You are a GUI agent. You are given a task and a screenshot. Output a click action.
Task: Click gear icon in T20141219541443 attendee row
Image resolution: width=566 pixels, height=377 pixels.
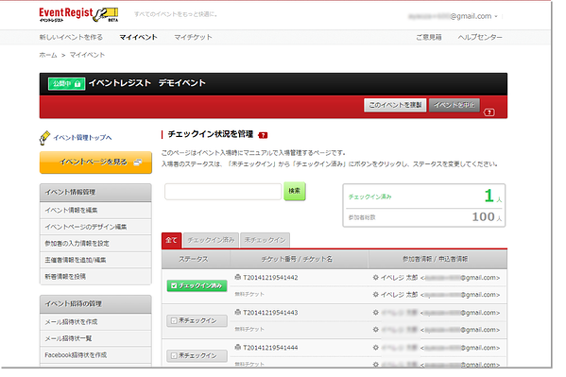coord(376,313)
